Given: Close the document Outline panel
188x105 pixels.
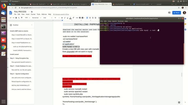Looking at the screenshot, I should pos(32,25).
